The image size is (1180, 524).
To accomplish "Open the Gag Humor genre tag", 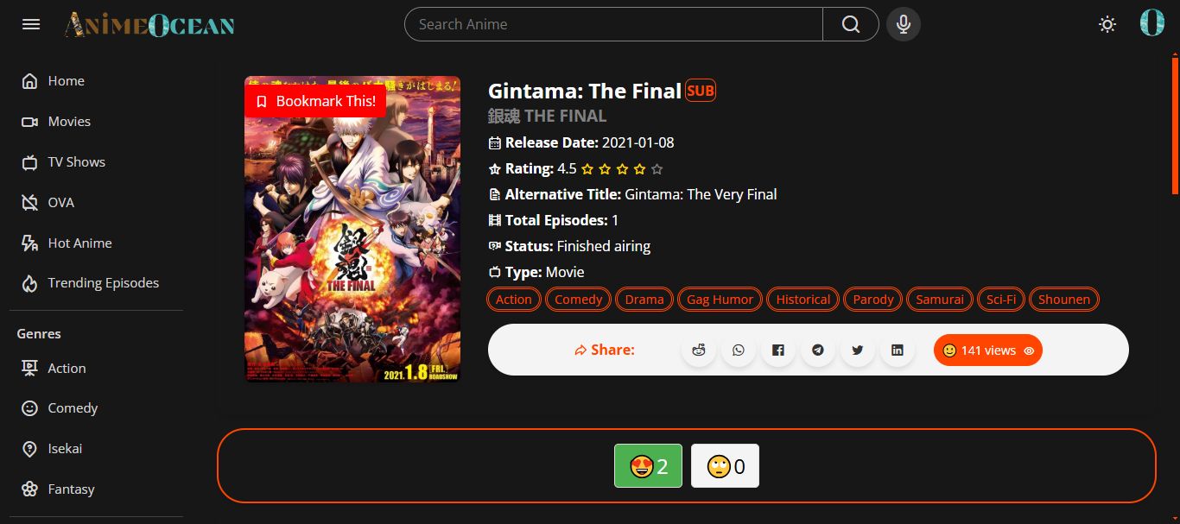I will point(720,300).
